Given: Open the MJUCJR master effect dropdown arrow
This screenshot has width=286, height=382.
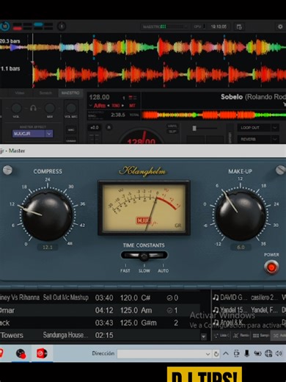Looking at the screenshot, I should coord(49,134).
